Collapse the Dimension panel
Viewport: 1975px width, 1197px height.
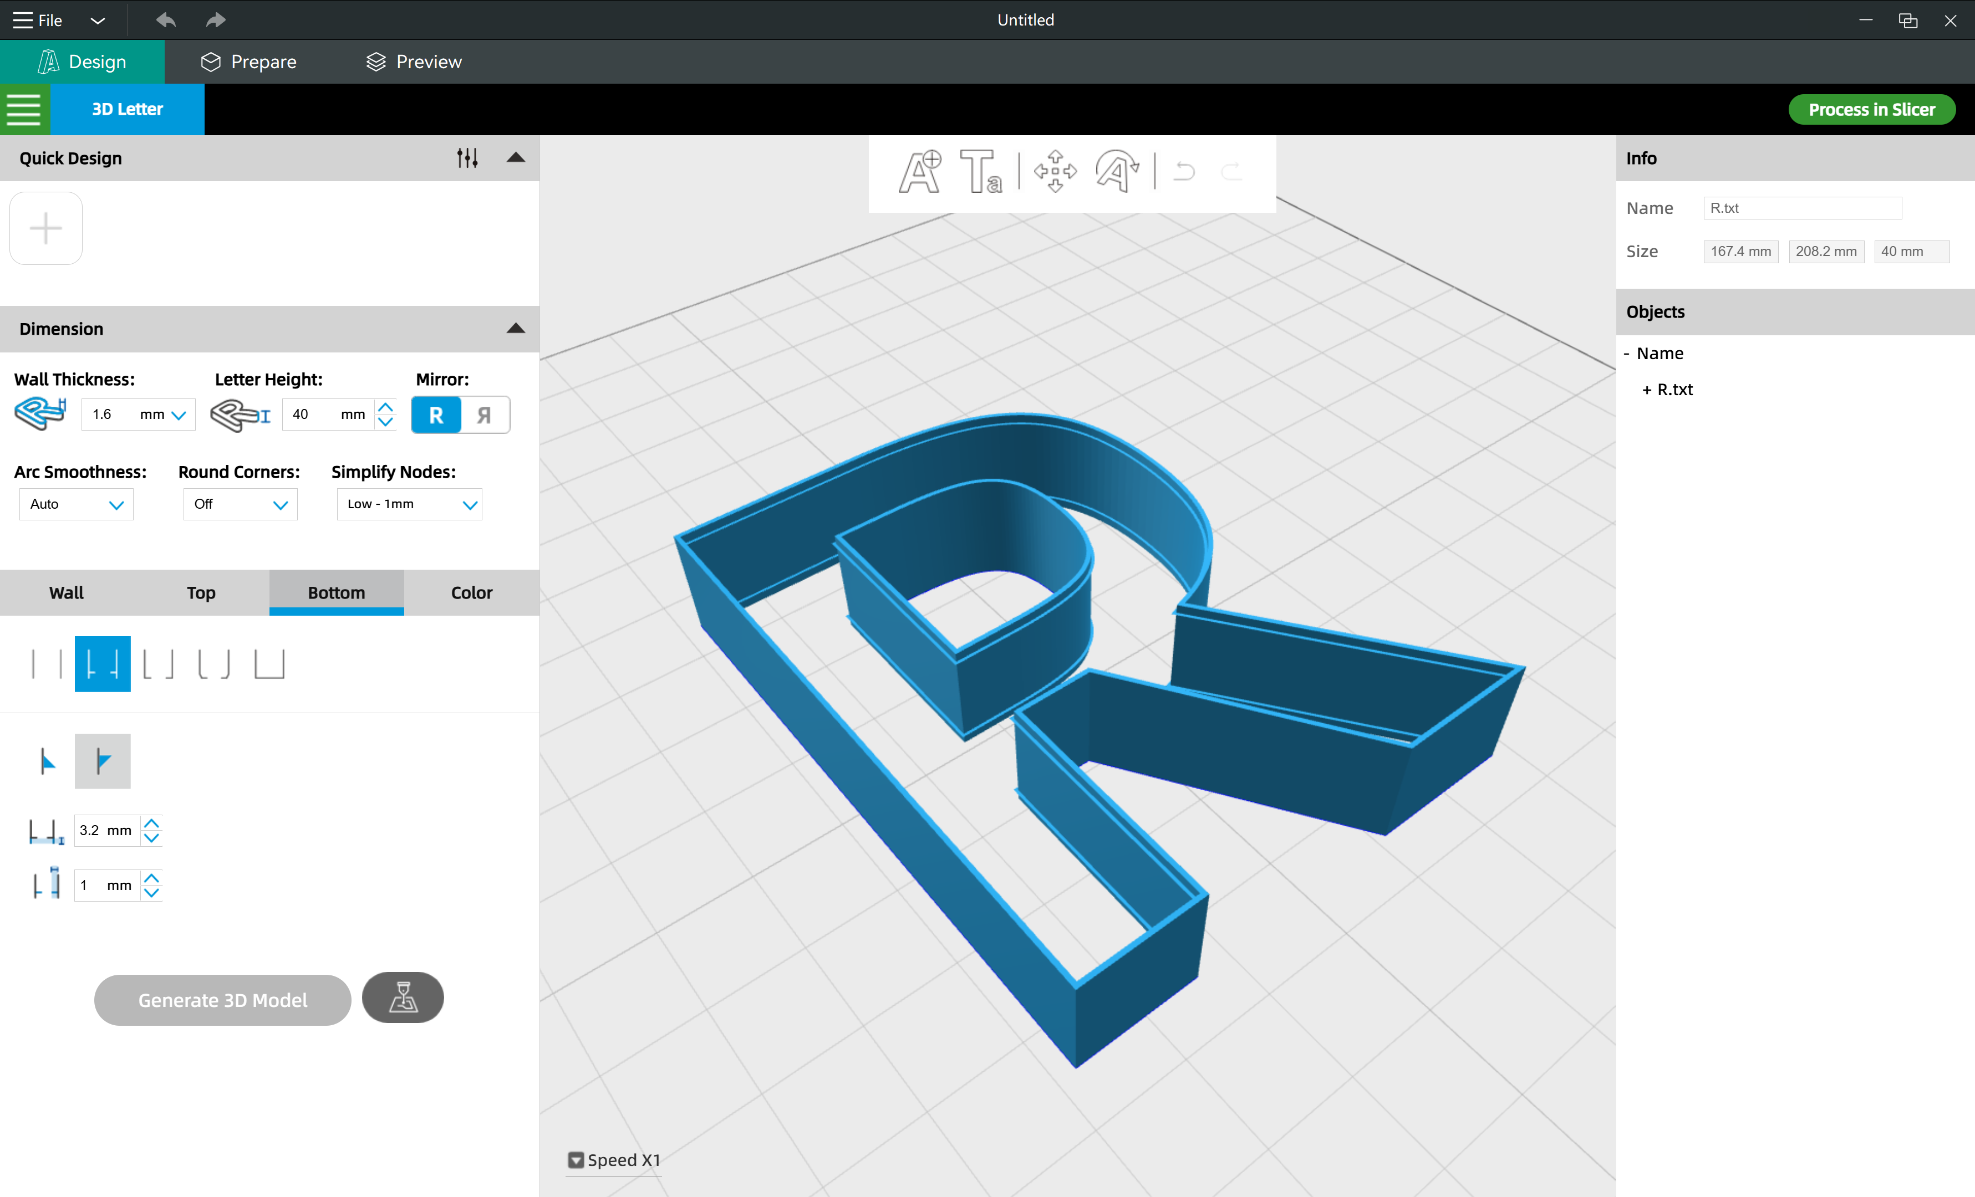pos(516,329)
